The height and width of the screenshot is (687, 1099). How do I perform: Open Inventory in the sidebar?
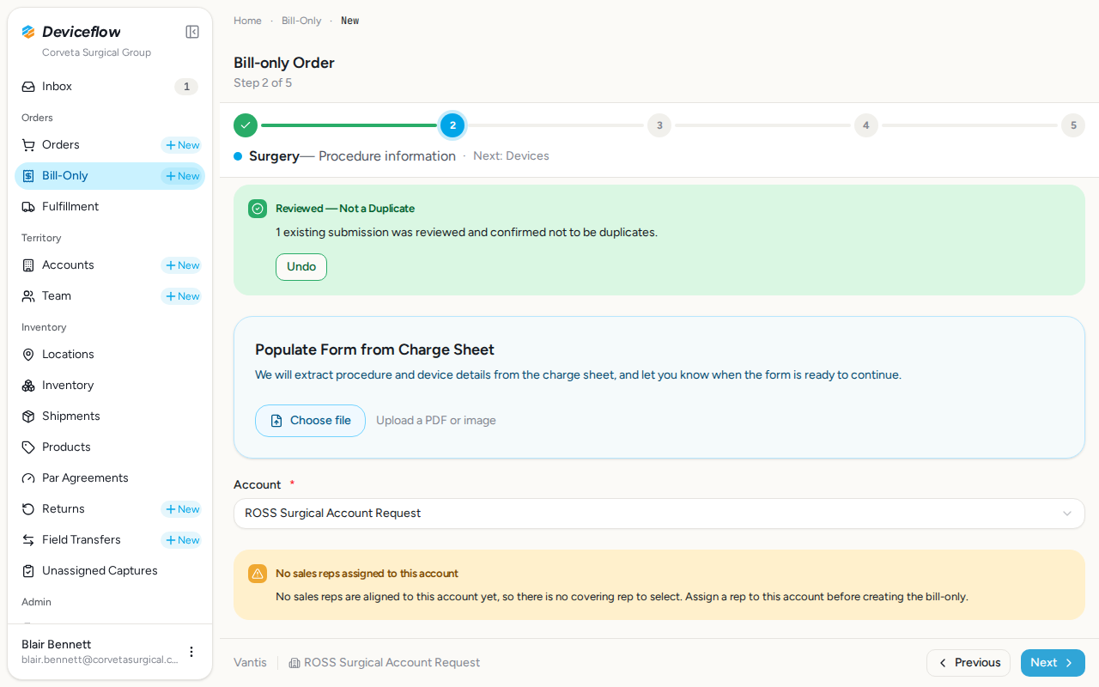coord(110,386)
